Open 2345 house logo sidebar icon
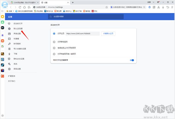175x119 pixels. click(x=2, y=46)
